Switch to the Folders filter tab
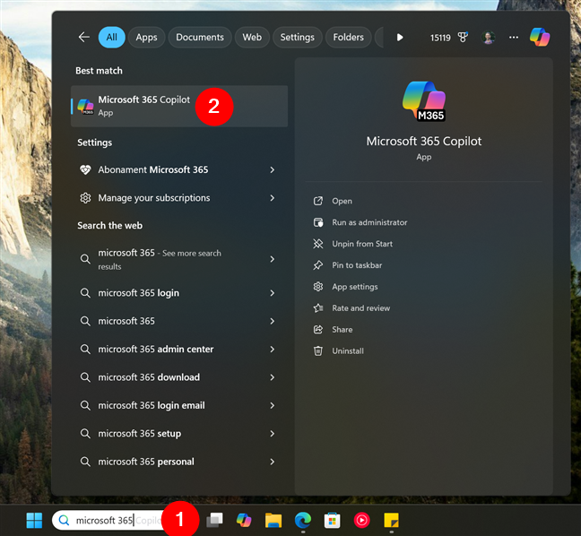This screenshot has height=536, width=581. coord(348,37)
